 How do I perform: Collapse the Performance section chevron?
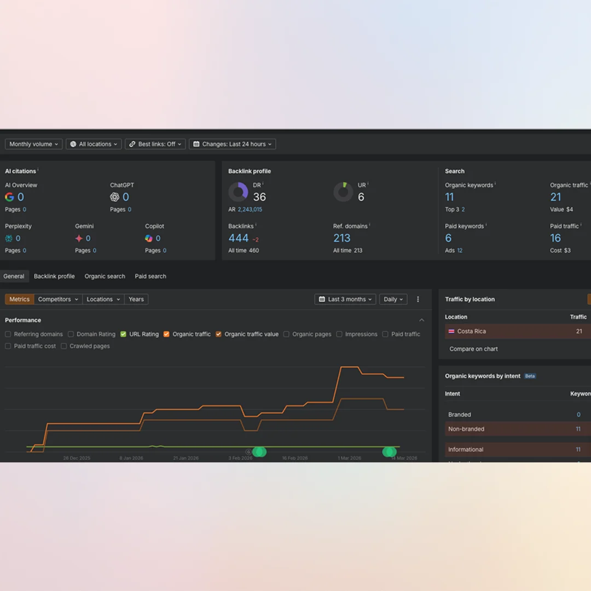coord(421,320)
